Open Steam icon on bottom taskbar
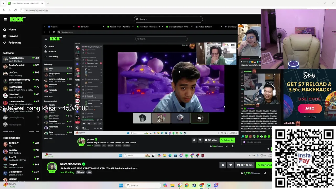Screen dimensions: 336x189 [x=194, y=185]
